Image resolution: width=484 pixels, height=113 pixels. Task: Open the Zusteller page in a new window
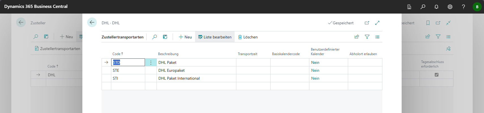tap(438, 23)
